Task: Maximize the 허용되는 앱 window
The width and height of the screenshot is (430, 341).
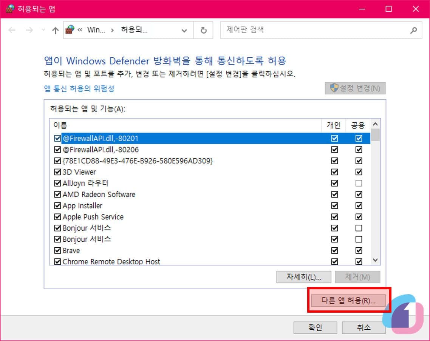Action: point(388,9)
